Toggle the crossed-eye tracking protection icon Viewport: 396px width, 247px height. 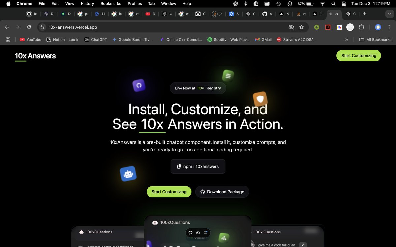[291, 27]
